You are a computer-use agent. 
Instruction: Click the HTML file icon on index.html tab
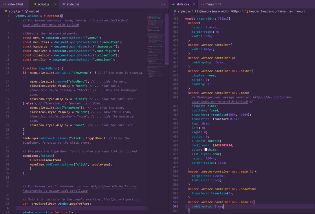tap(4, 4)
